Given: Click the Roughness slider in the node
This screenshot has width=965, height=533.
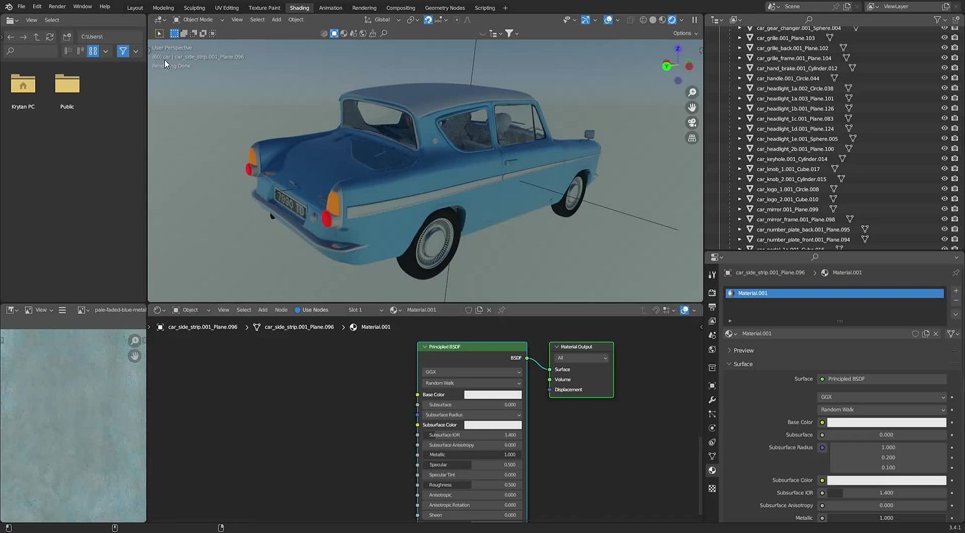Looking at the screenshot, I should point(471,485).
